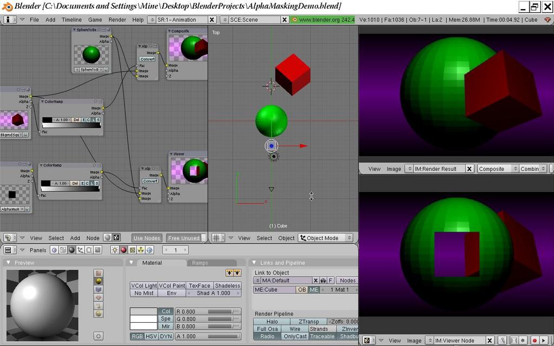Screen dimensions: 554x346
Task: Adjust the R 0.800 red slider
Action: click(x=208, y=311)
